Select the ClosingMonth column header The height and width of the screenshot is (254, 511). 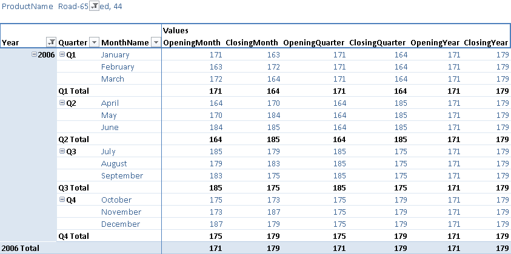point(252,42)
